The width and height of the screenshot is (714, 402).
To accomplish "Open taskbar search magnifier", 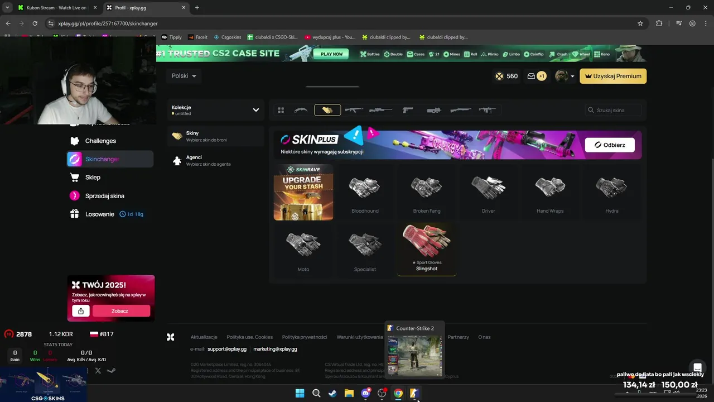I will (316, 393).
